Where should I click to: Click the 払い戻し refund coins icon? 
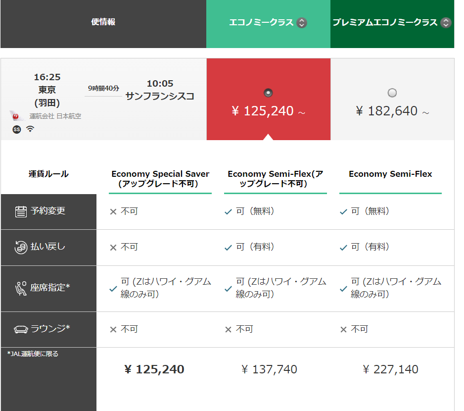point(21,247)
